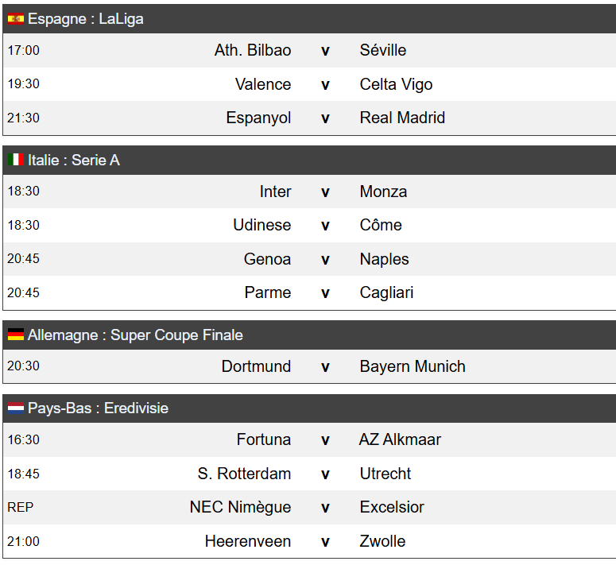Select the Real Madrid team name
616x565 pixels.
pos(402,118)
